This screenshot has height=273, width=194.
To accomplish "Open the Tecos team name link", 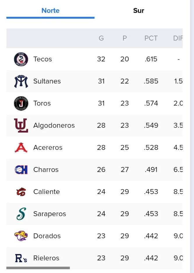I will [43, 59].
